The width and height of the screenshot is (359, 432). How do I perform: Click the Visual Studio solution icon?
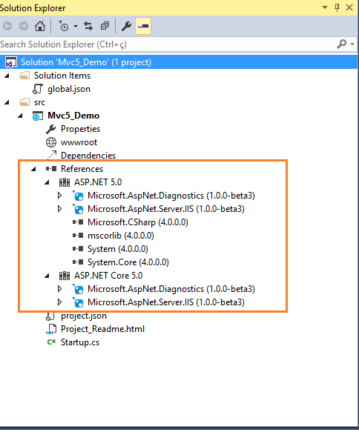[10, 62]
